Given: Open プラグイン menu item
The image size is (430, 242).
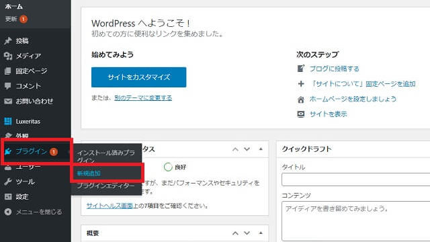Looking at the screenshot, I should coord(32,151).
